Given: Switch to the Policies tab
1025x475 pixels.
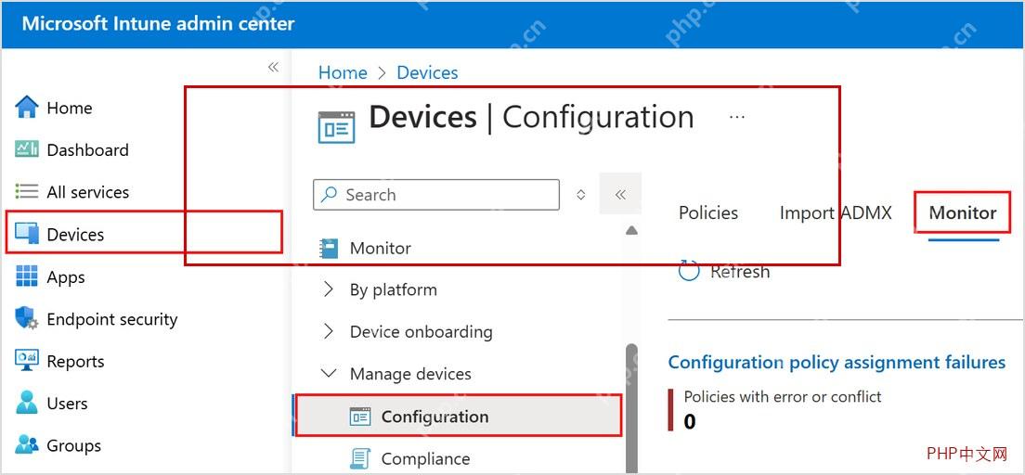Looking at the screenshot, I should pyautogui.click(x=708, y=212).
